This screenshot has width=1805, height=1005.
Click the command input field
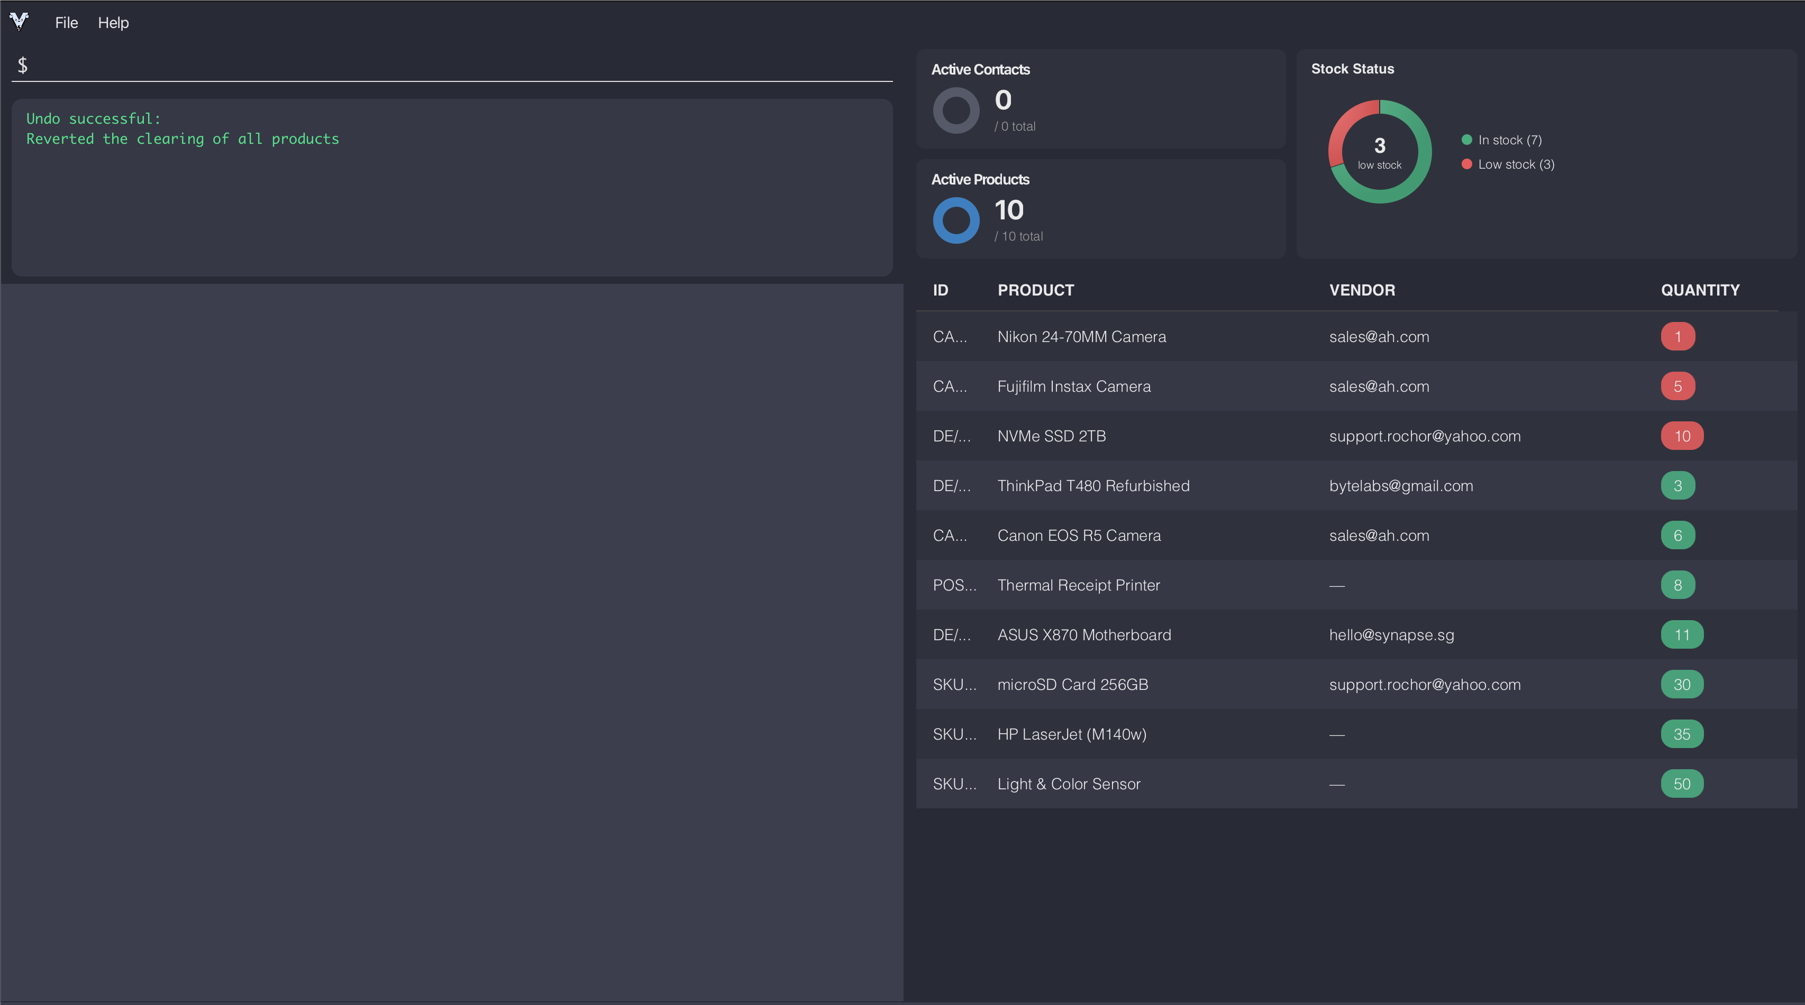point(455,65)
